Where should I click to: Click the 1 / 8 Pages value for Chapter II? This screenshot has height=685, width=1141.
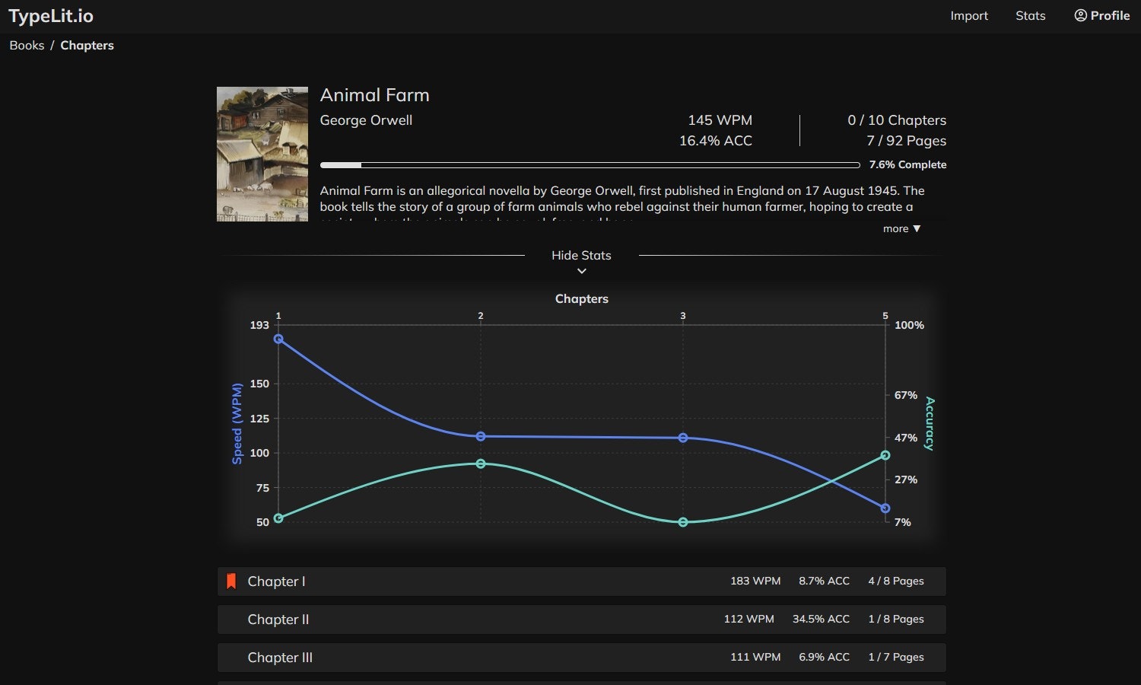pos(896,620)
